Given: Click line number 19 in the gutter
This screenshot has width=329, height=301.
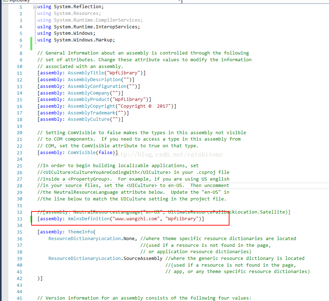Looking at the screenshot, I should click(x=19, y=126).
